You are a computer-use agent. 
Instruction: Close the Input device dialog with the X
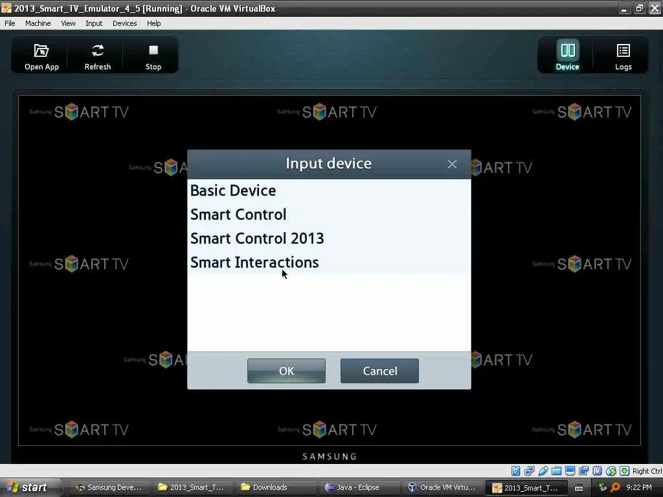click(452, 164)
